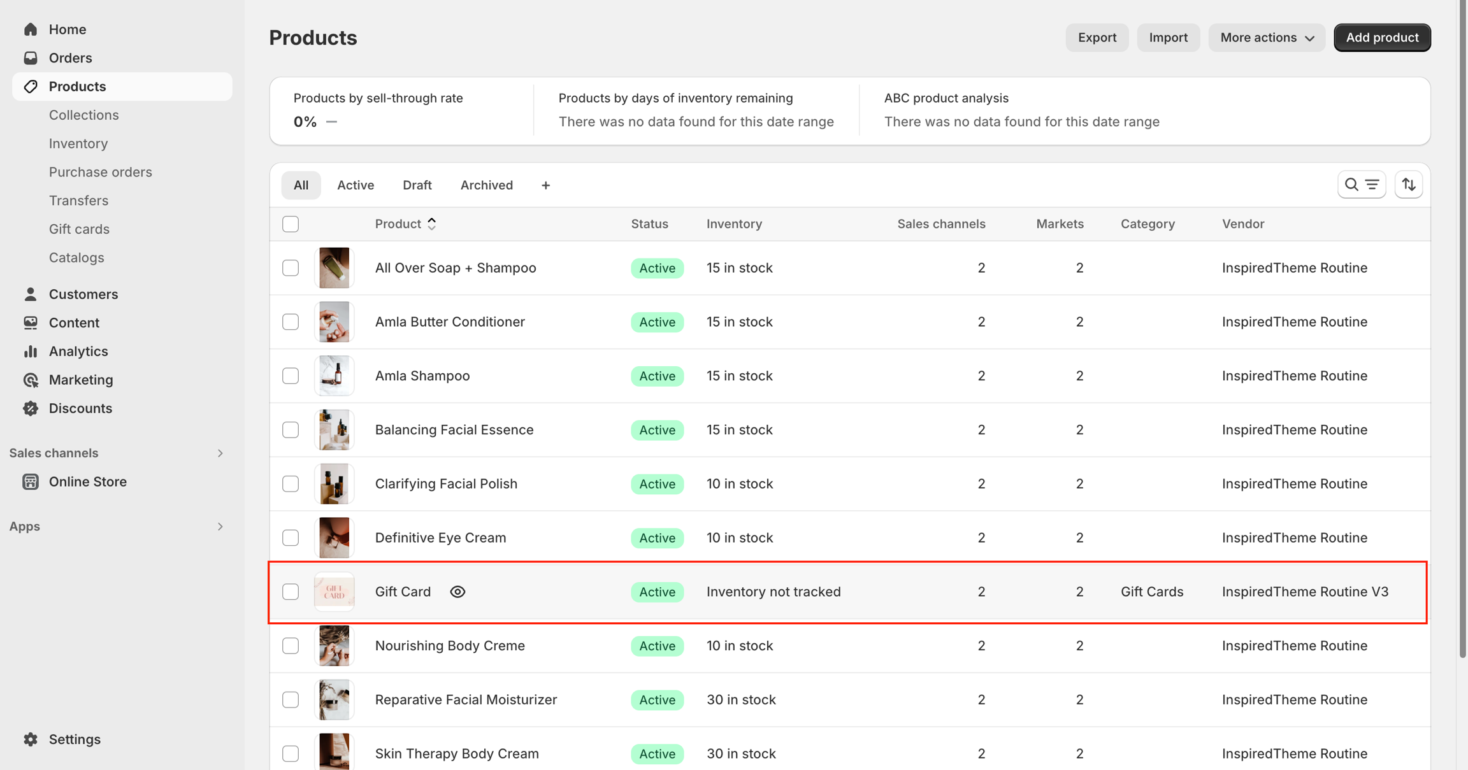The image size is (1468, 770).
Task: Click the Home house icon in sidebar
Action: pos(31,29)
